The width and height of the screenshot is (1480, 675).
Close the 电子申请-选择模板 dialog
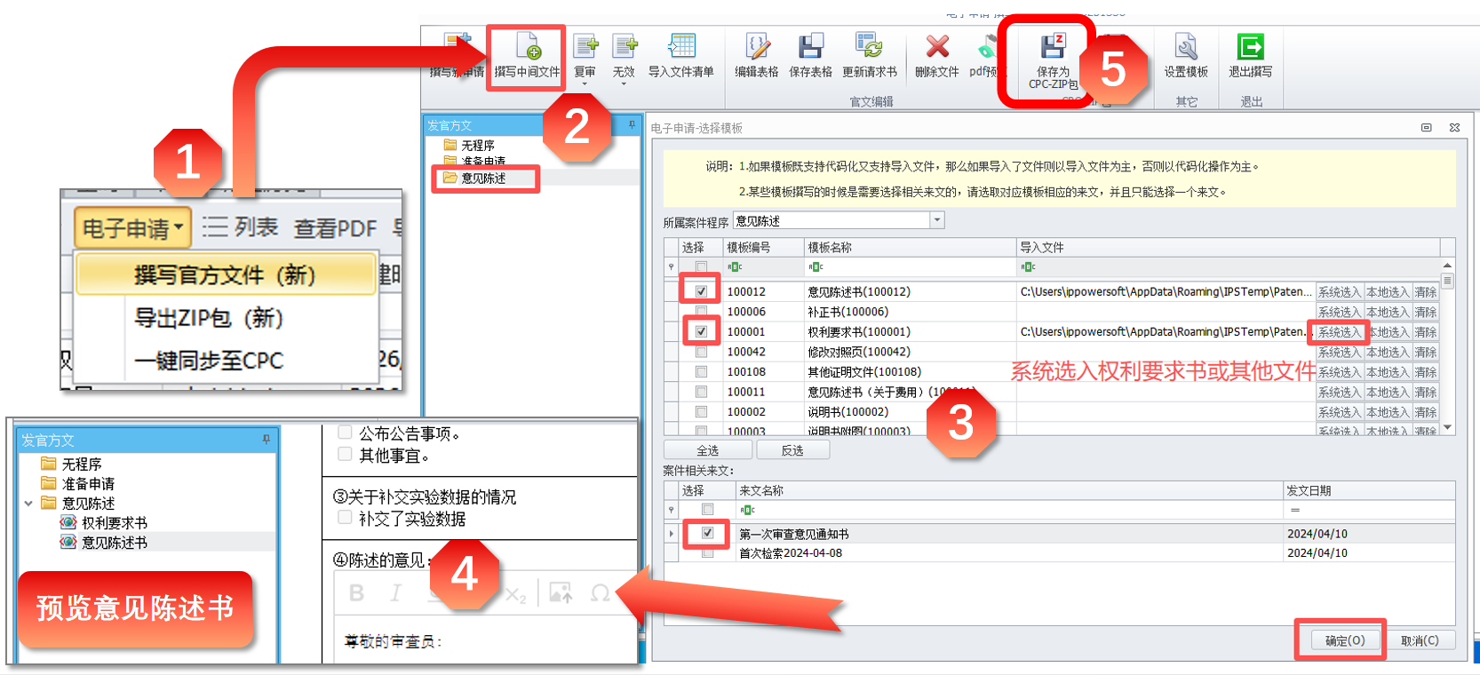[1454, 128]
